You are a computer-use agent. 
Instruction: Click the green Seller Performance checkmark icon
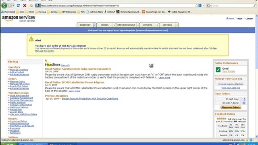click(218, 70)
